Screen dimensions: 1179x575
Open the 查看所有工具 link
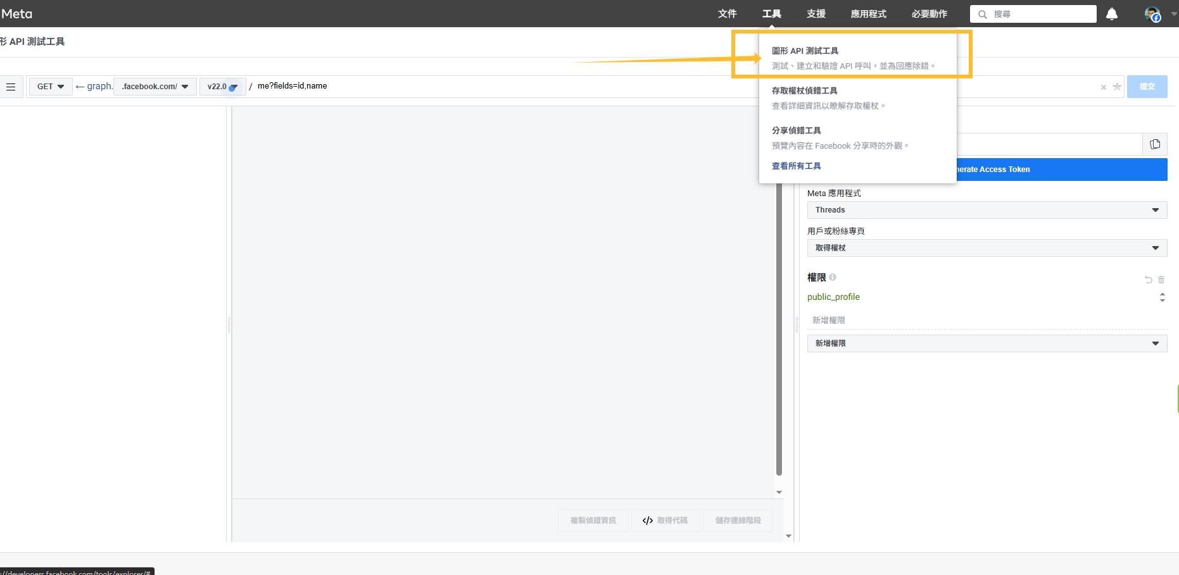tap(797, 166)
